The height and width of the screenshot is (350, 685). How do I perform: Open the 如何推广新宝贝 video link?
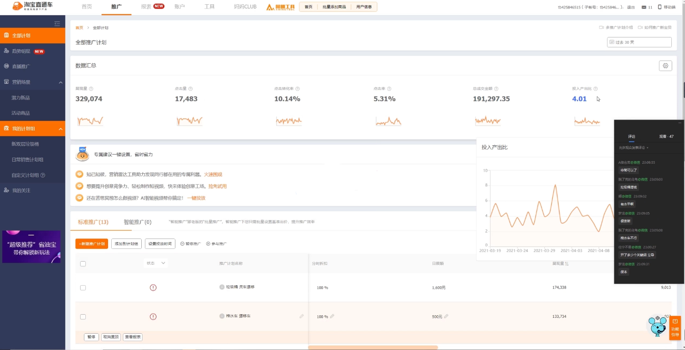[x=654, y=27]
